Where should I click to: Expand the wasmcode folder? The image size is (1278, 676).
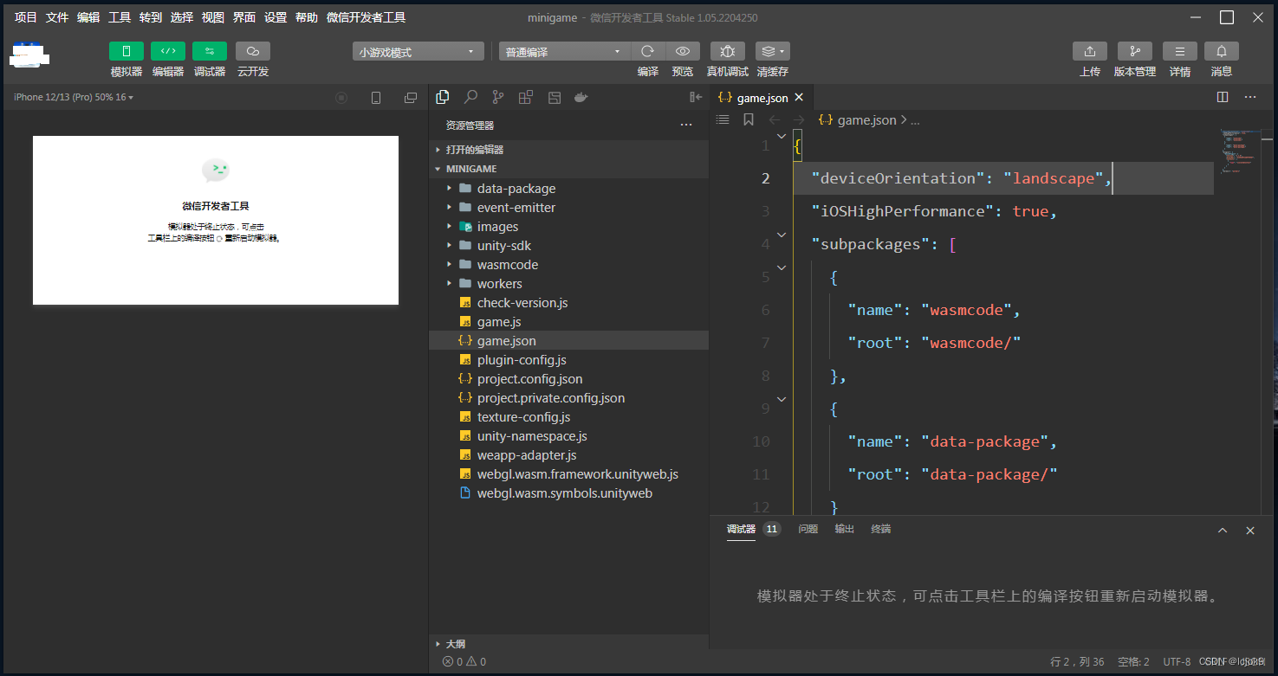[x=568, y=265]
